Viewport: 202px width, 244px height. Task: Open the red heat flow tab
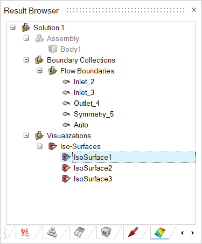pyautogui.click(x=25, y=232)
